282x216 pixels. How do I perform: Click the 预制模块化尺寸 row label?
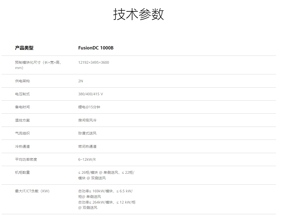point(38,65)
